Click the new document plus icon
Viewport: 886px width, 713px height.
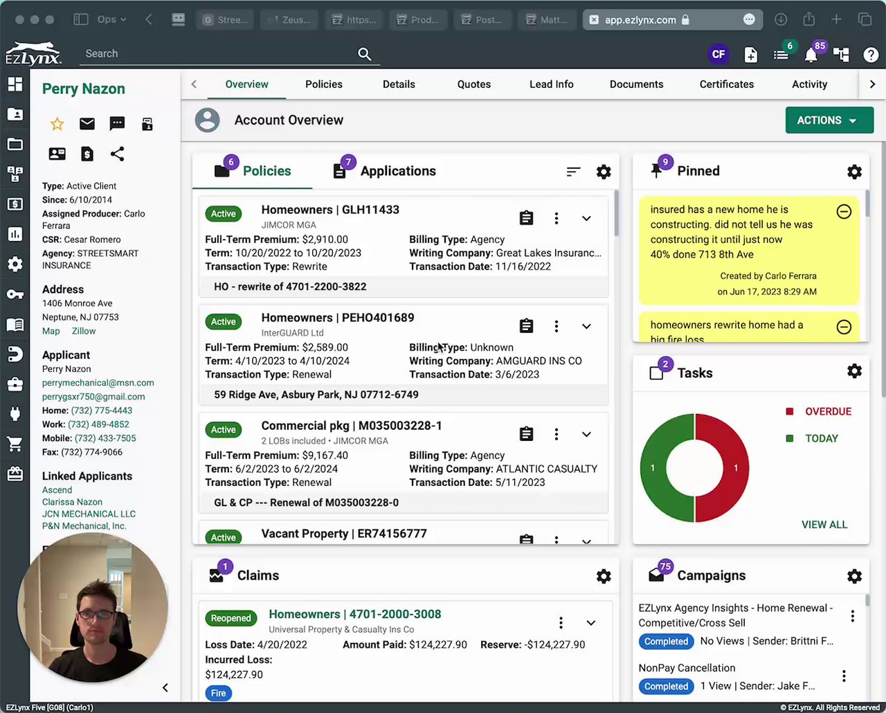pyautogui.click(x=751, y=55)
